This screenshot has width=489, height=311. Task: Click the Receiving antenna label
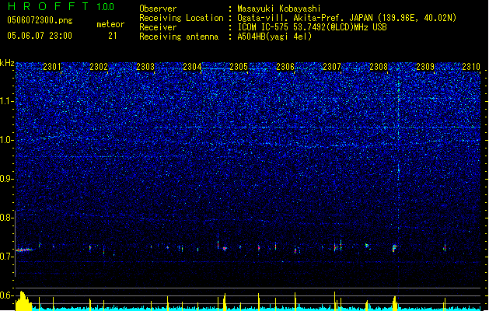point(179,37)
